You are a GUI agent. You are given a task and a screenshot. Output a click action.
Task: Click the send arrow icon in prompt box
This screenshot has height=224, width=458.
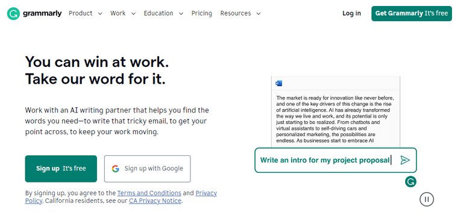pos(405,160)
